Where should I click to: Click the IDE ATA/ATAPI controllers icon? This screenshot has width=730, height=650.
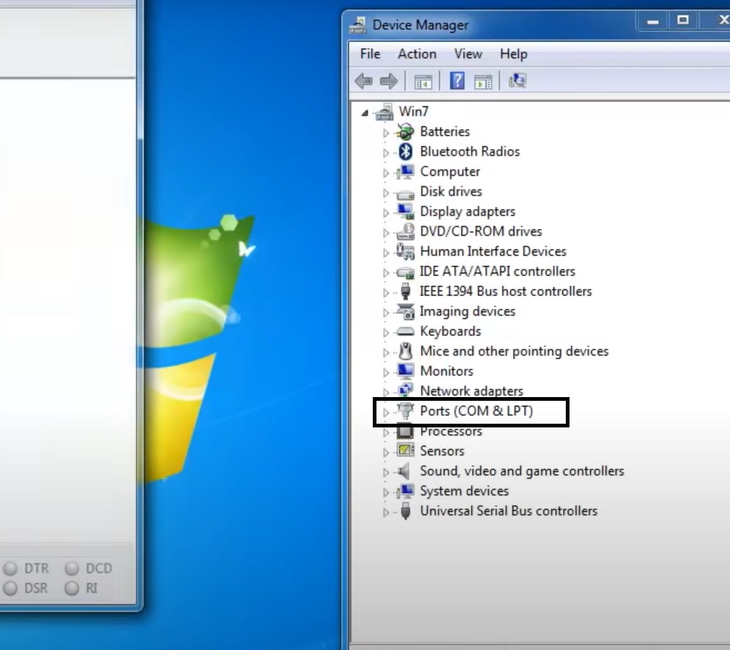pyautogui.click(x=405, y=272)
